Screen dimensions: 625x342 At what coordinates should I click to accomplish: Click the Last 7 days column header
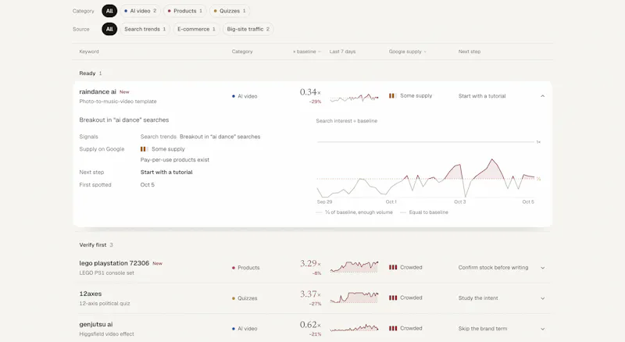[342, 52]
